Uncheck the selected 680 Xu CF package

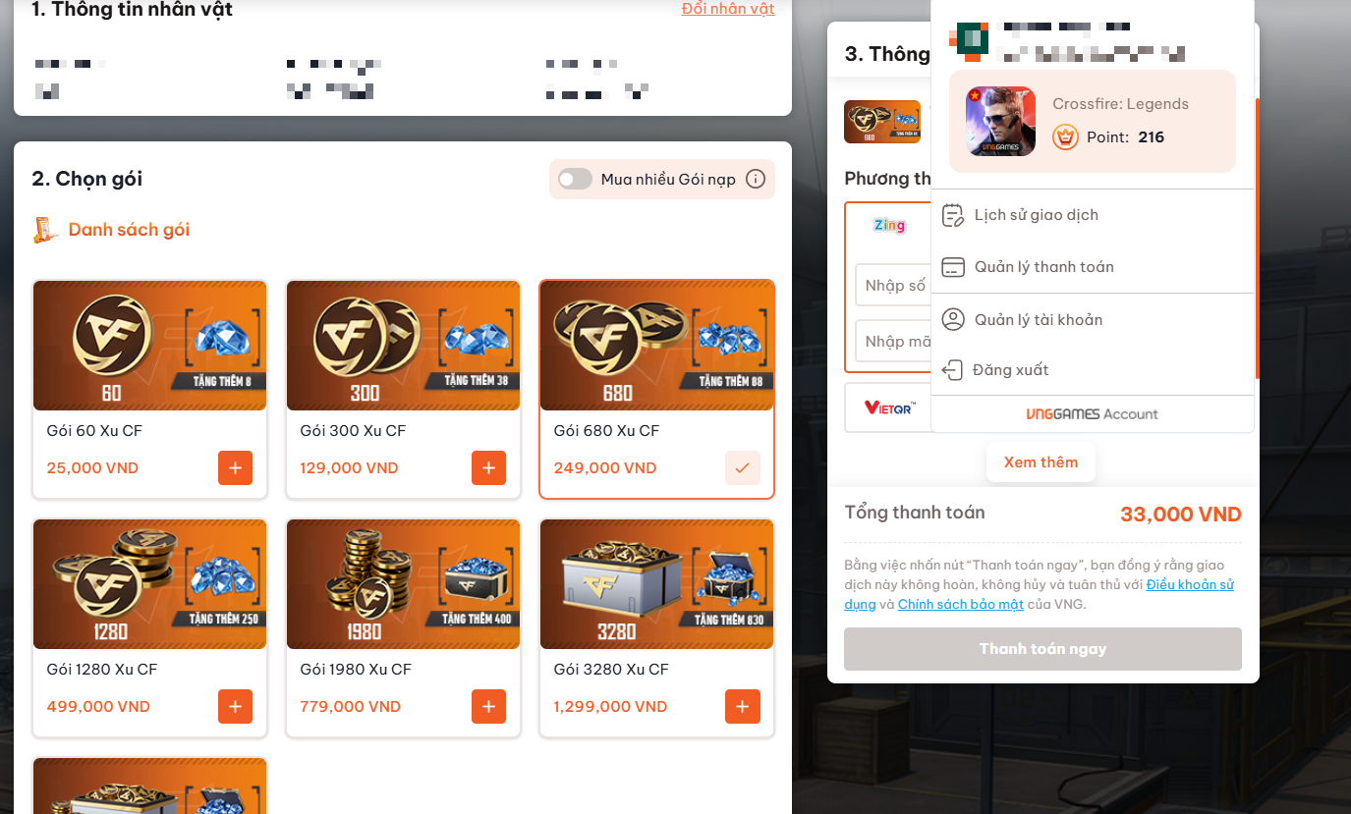(742, 468)
